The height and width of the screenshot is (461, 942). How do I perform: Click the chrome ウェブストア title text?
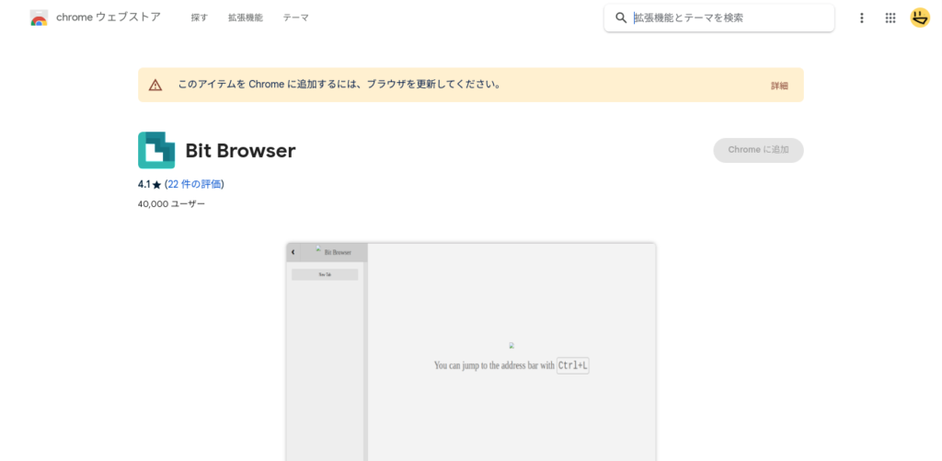pos(108,17)
